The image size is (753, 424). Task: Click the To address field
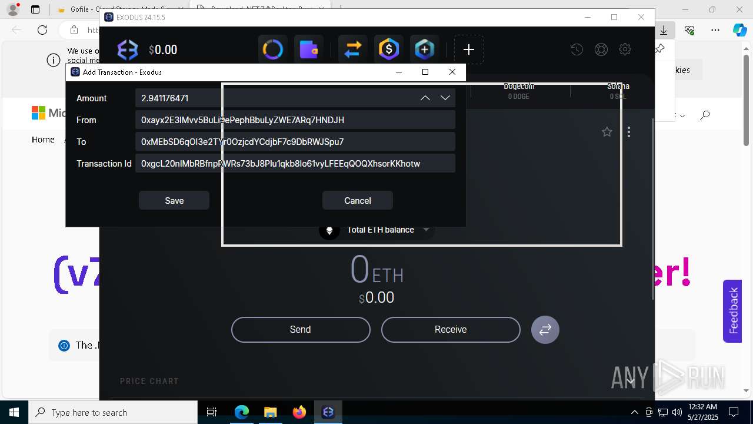point(295,141)
